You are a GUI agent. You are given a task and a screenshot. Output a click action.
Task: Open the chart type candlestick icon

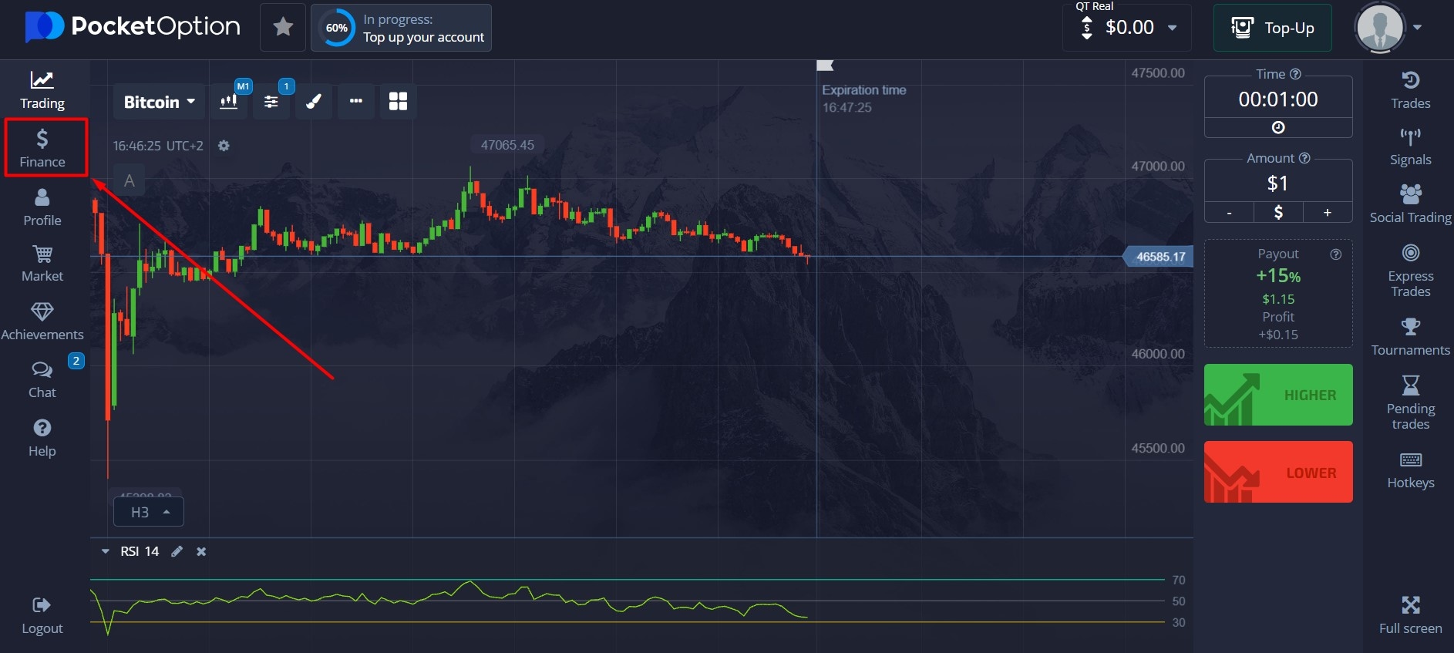click(228, 102)
